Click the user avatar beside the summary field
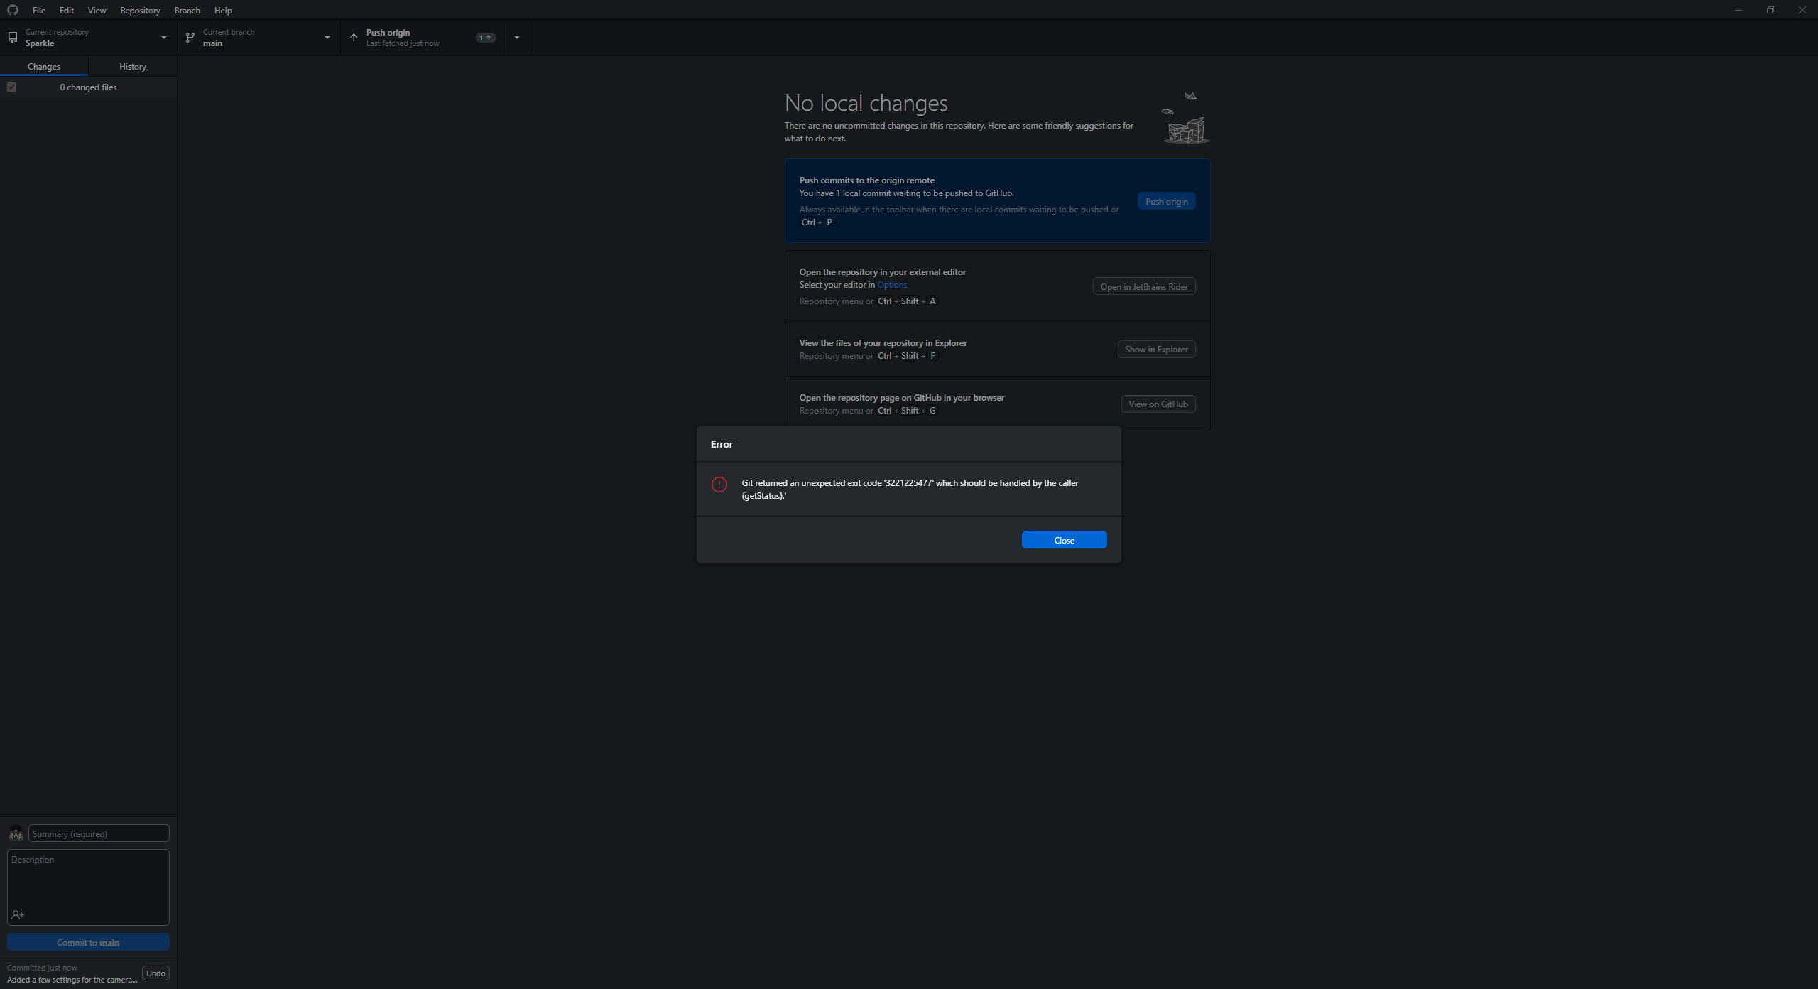This screenshot has height=989, width=1818. (15, 833)
